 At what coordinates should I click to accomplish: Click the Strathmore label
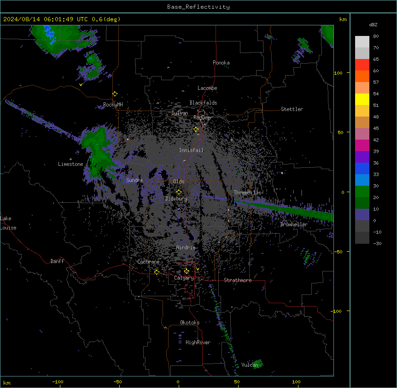pos(238,280)
